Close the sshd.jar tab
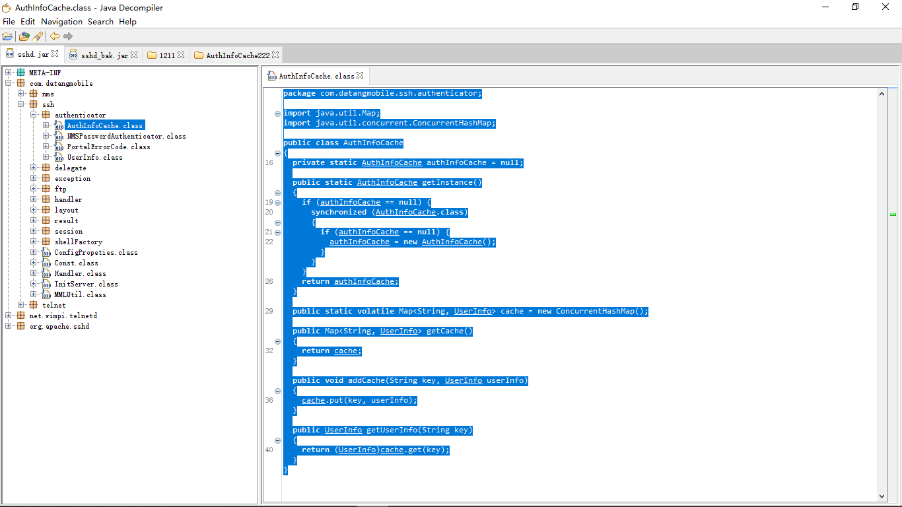The height and width of the screenshot is (507, 902). tap(55, 54)
